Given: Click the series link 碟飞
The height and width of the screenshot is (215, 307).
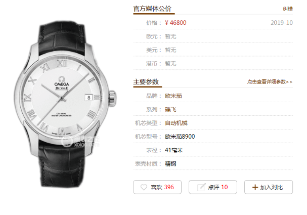Looking at the screenshot, I should (x=170, y=109).
